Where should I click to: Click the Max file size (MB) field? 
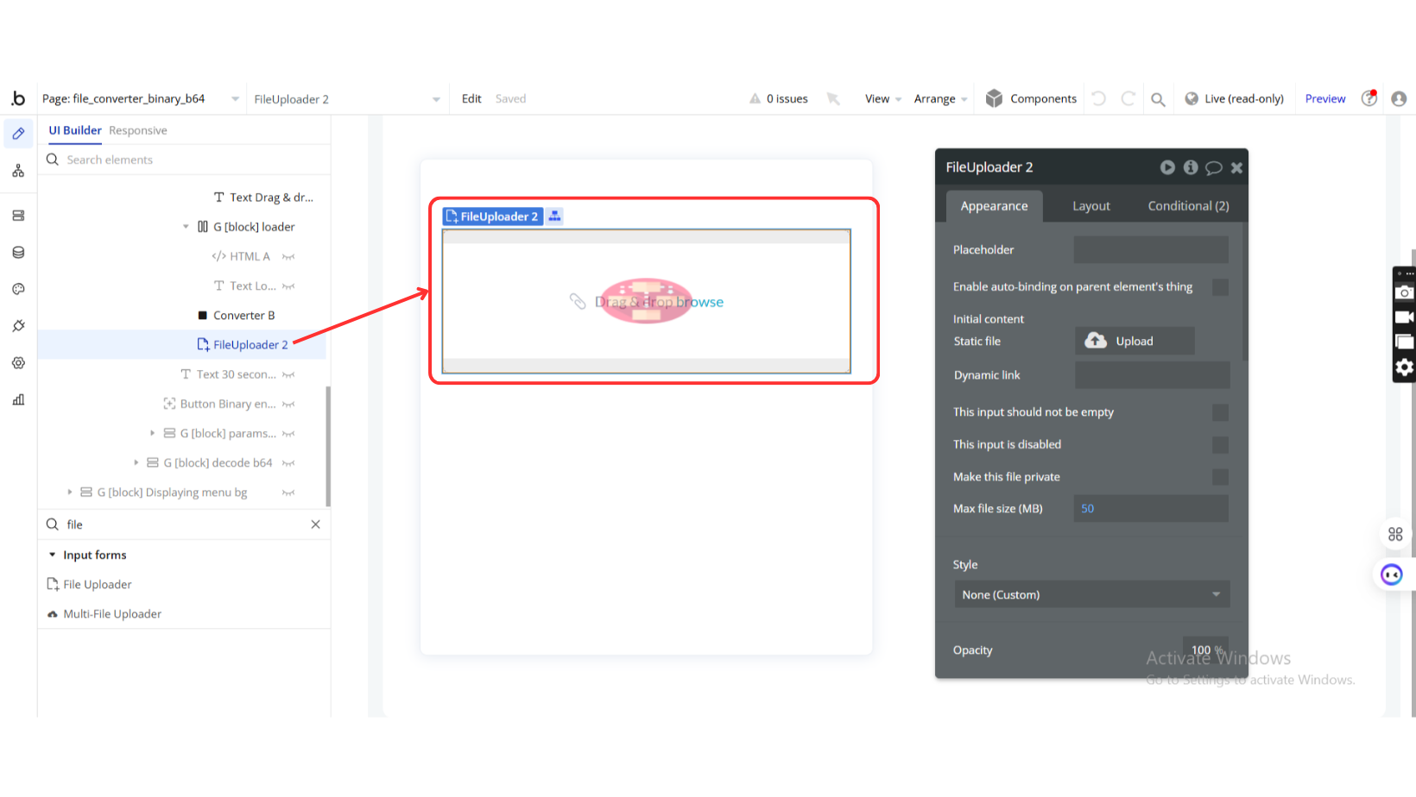[1151, 509]
